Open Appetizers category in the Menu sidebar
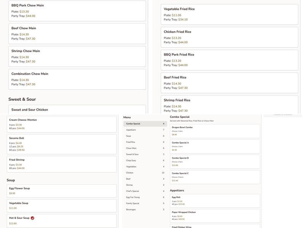This screenshot has height=228, width=304. (145, 130)
